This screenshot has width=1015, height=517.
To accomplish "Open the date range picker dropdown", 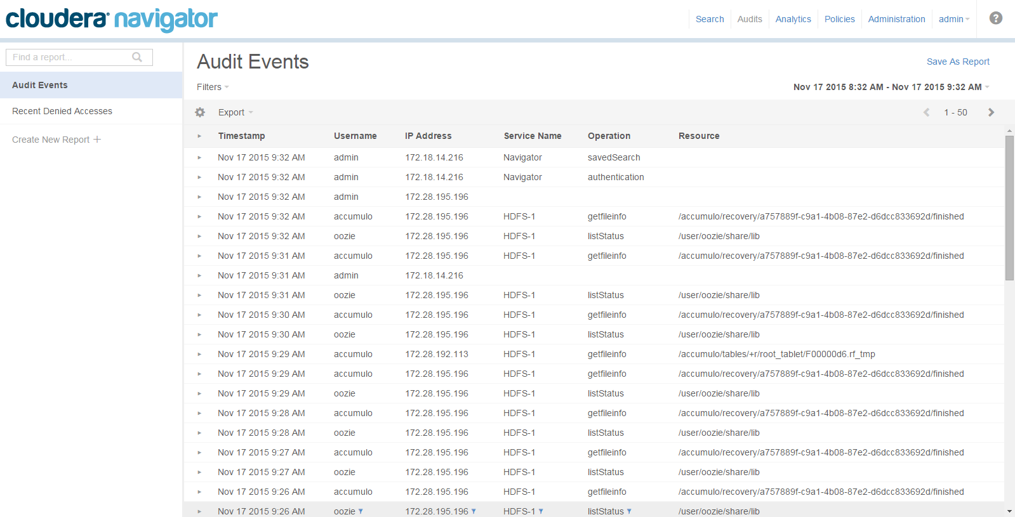I will point(891,87).
